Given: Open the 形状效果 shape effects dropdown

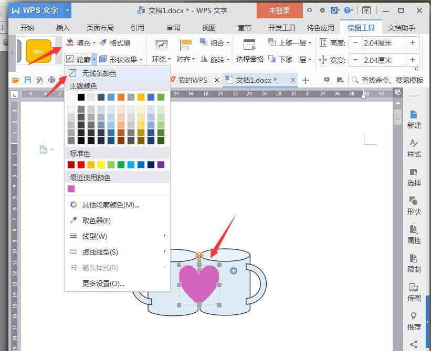Looking at the screenshot, I should click(121, 59).
